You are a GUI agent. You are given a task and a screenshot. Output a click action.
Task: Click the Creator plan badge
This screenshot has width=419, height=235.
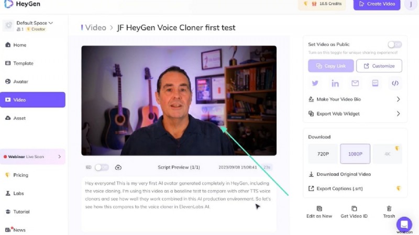[x=36, y=29]
